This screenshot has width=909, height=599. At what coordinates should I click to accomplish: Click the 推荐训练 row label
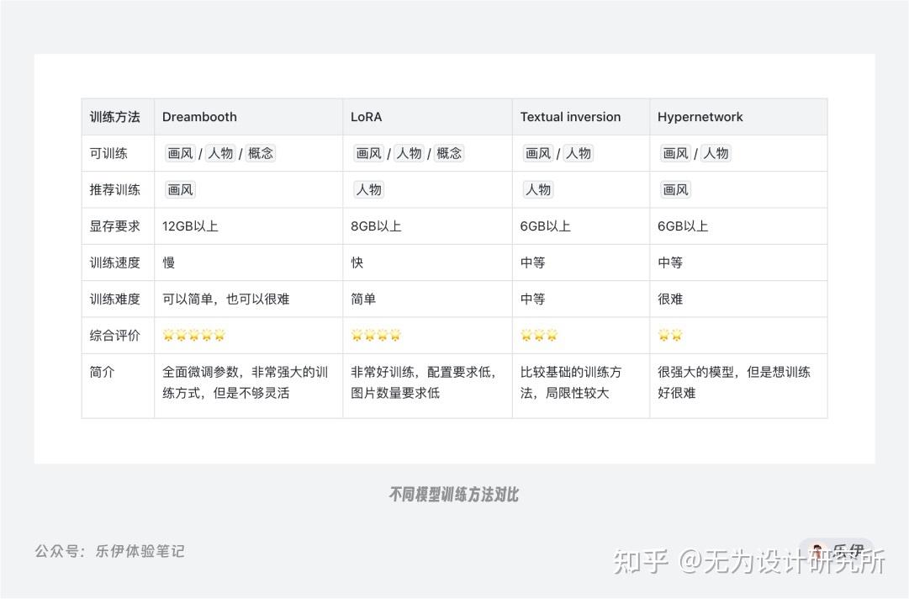click(115, 189)
